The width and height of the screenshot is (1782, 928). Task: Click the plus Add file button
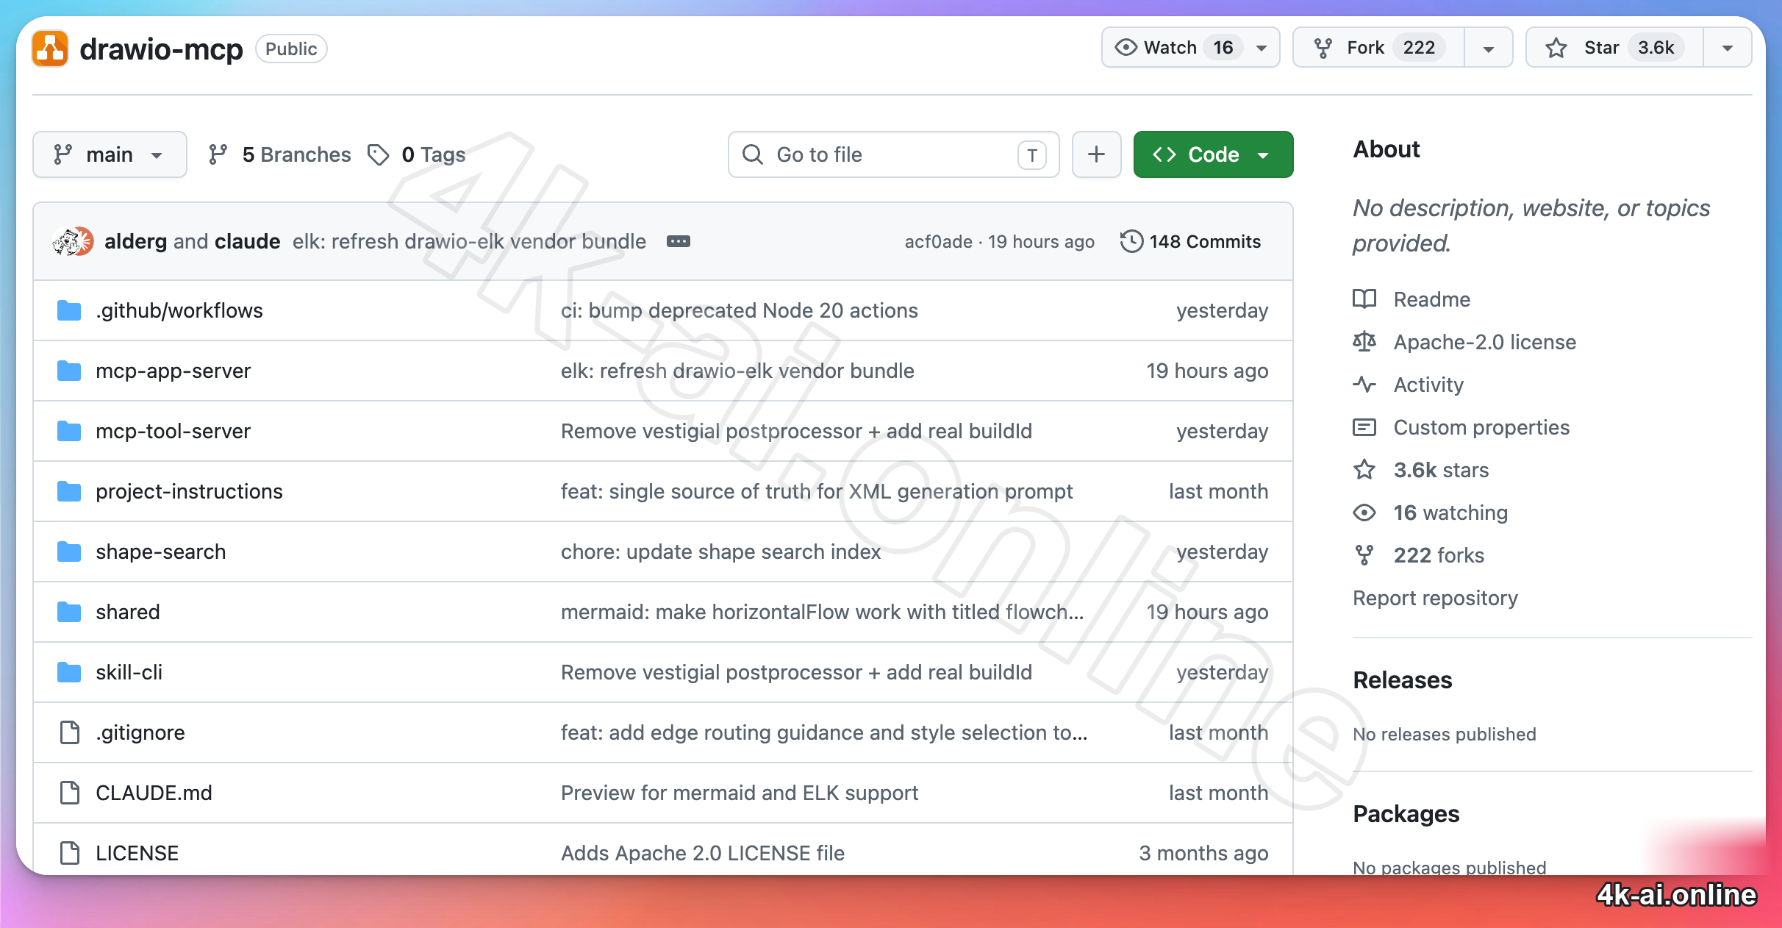(x=1096, y=154)
